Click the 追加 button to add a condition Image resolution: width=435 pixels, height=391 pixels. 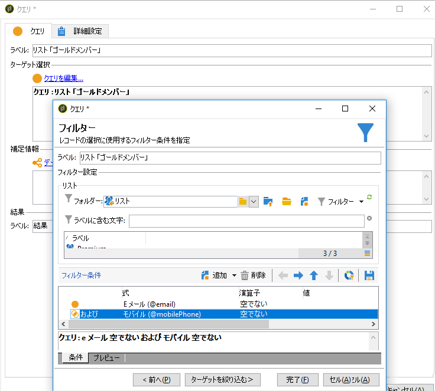coord(214,275)
